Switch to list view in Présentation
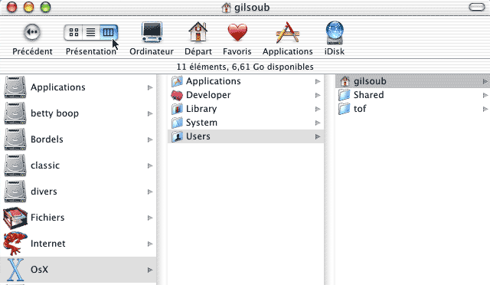This screenshot has width=490, height=285. [x=90, y=32]
